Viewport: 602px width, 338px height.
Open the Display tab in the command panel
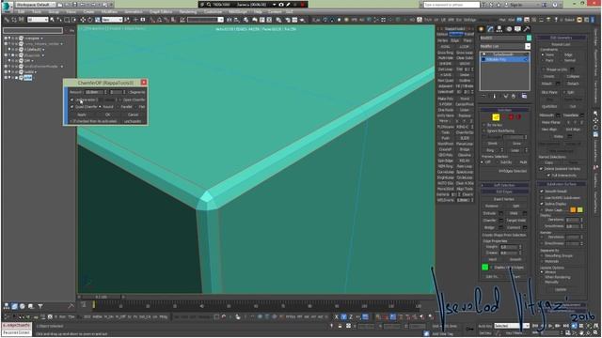(x=517, y=29)
